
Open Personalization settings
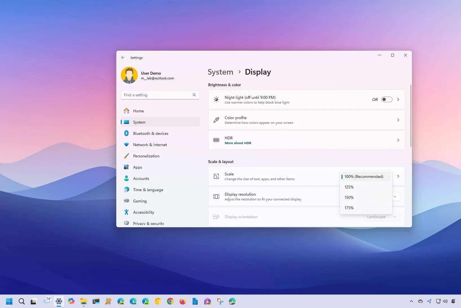pos(146,156)
